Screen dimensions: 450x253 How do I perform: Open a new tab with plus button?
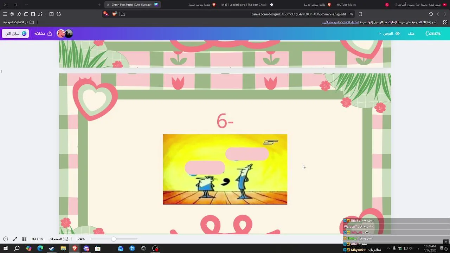tap(99, 5)
